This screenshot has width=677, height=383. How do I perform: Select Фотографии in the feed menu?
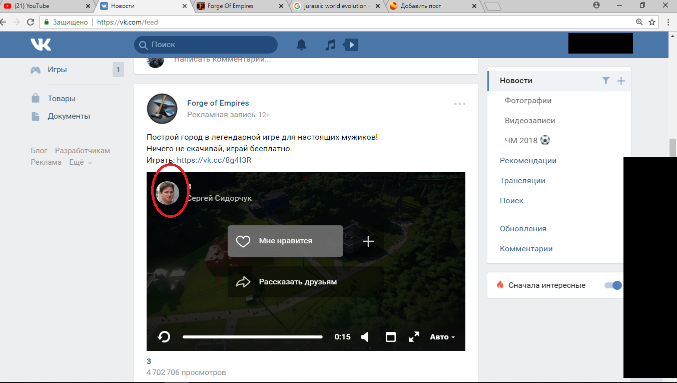tap(528, 101)
